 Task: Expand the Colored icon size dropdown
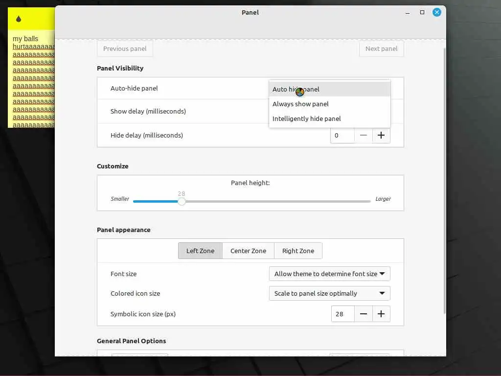pos(329,293)
